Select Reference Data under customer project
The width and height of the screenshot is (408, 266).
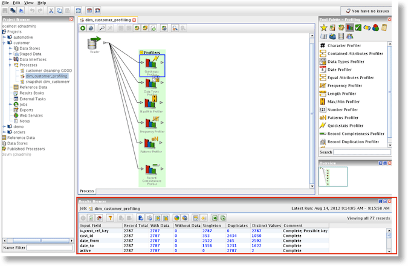pos(30,87)
